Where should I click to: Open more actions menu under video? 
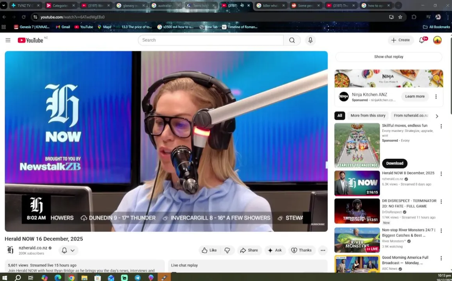pos(323,250)
